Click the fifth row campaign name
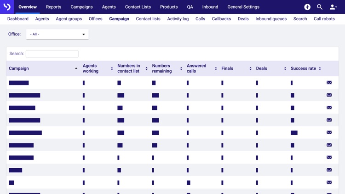This screenshot has width=345, height=194. [25, 133]
